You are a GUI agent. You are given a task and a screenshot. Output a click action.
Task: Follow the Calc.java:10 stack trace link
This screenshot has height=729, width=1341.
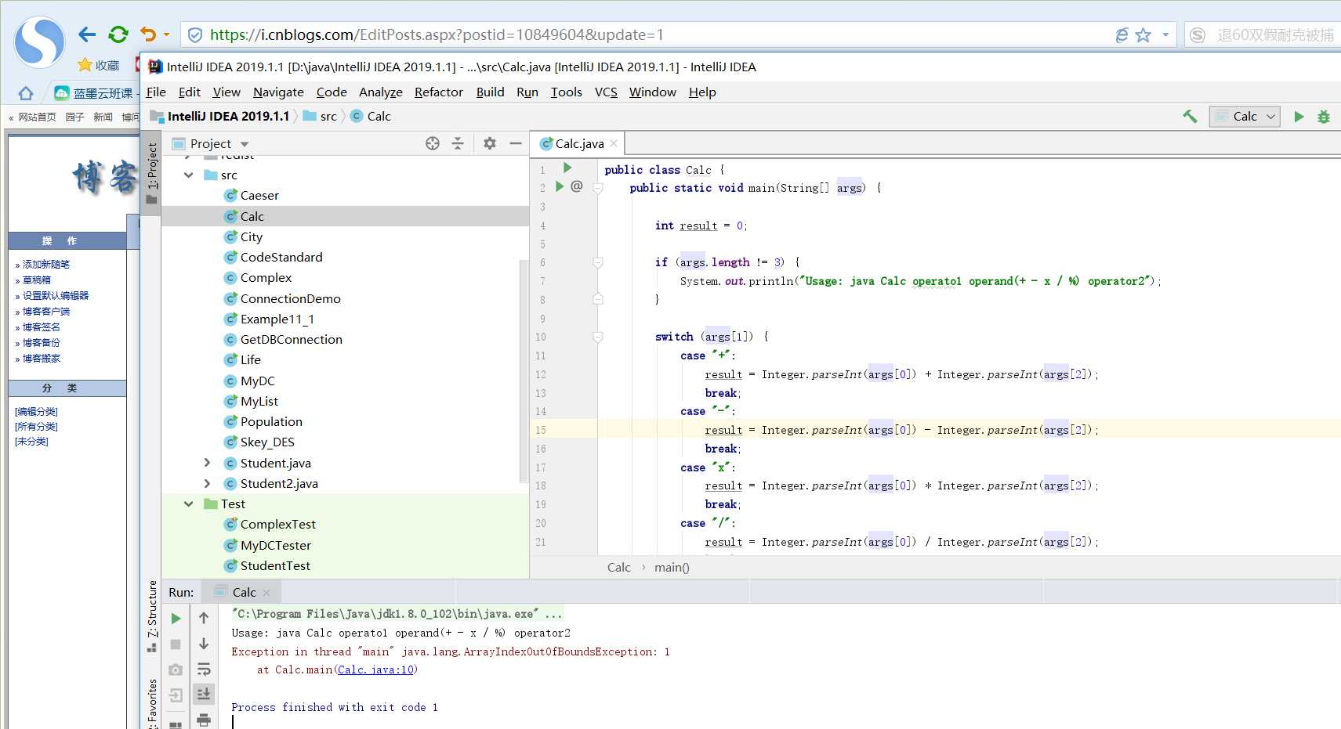375,669
